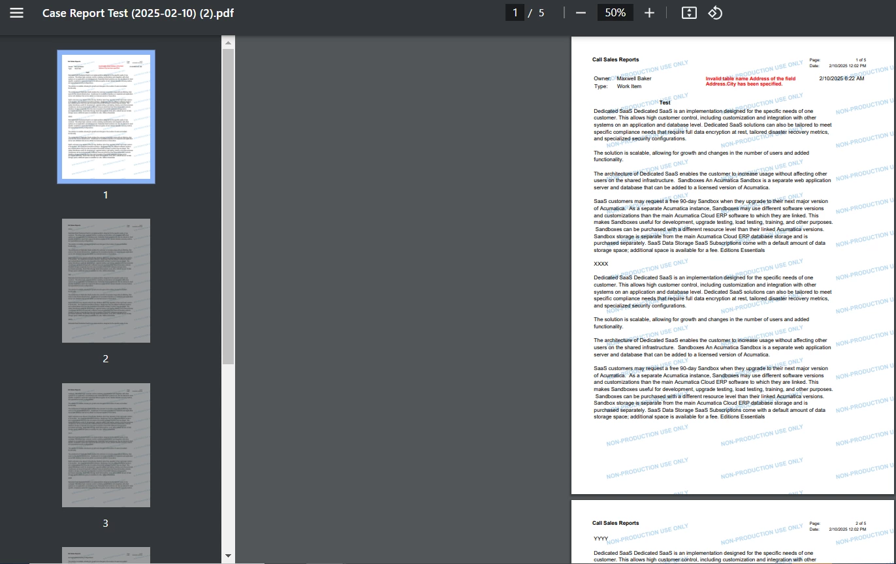Click the 2/10/2025 6:22 AM timestamp

coord(841,78)
